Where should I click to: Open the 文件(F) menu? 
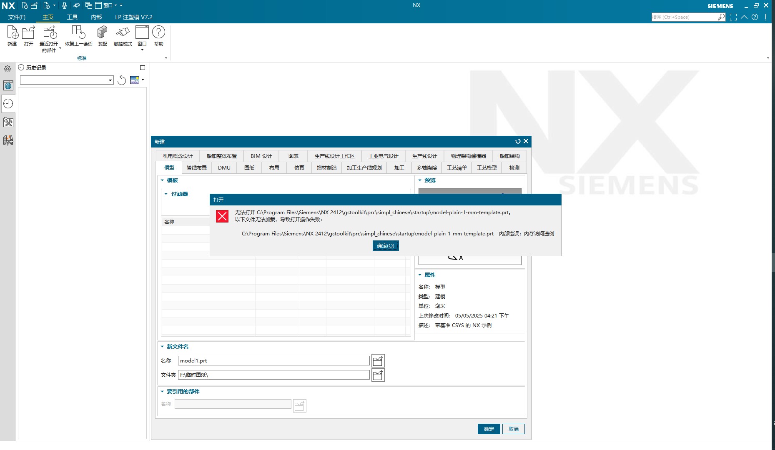(17, 17)
